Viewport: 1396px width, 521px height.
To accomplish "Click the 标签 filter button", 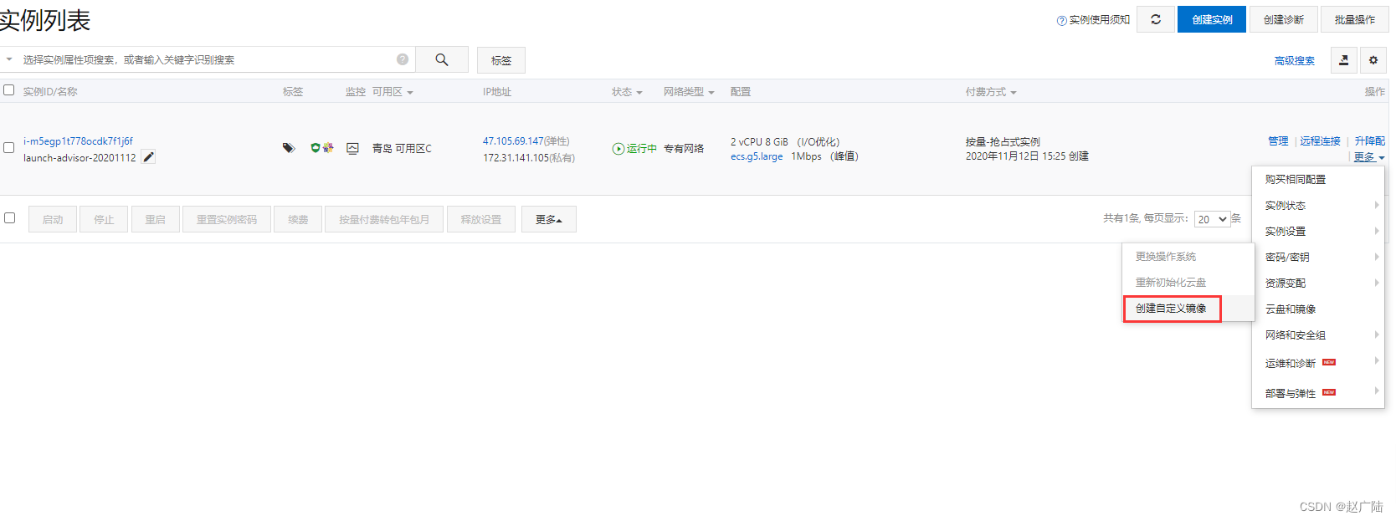I will 501,60.
